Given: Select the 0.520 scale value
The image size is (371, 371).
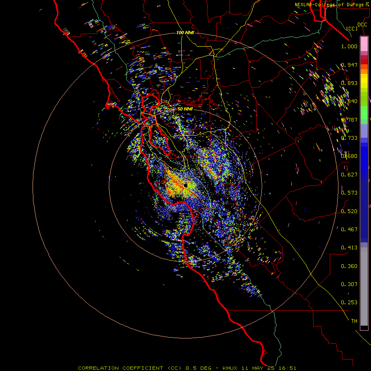Looking at the screenshot, I should [349, 211].
